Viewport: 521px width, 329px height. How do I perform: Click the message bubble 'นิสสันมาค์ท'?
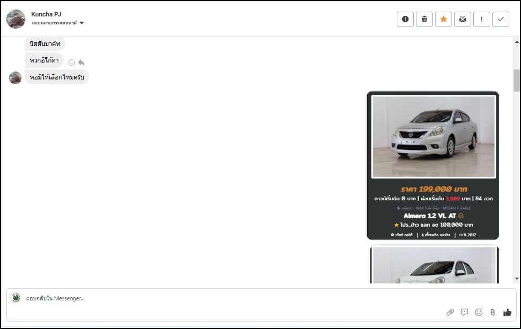pos(45,44)
